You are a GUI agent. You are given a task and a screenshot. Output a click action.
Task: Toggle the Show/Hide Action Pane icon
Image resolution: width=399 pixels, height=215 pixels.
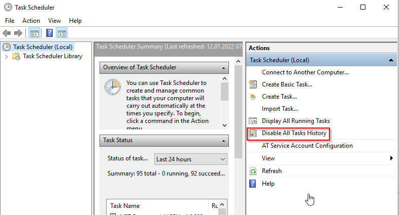click(x=61, y=33)
